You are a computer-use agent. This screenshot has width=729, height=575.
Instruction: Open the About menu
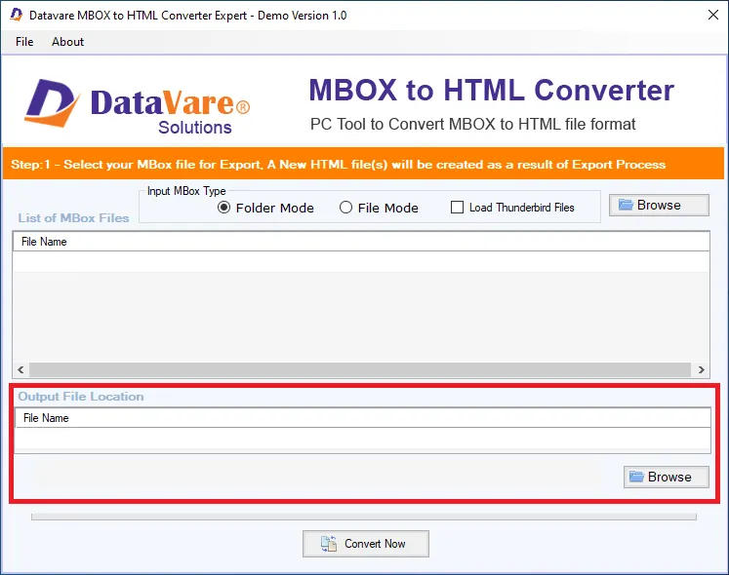(67, 42)
